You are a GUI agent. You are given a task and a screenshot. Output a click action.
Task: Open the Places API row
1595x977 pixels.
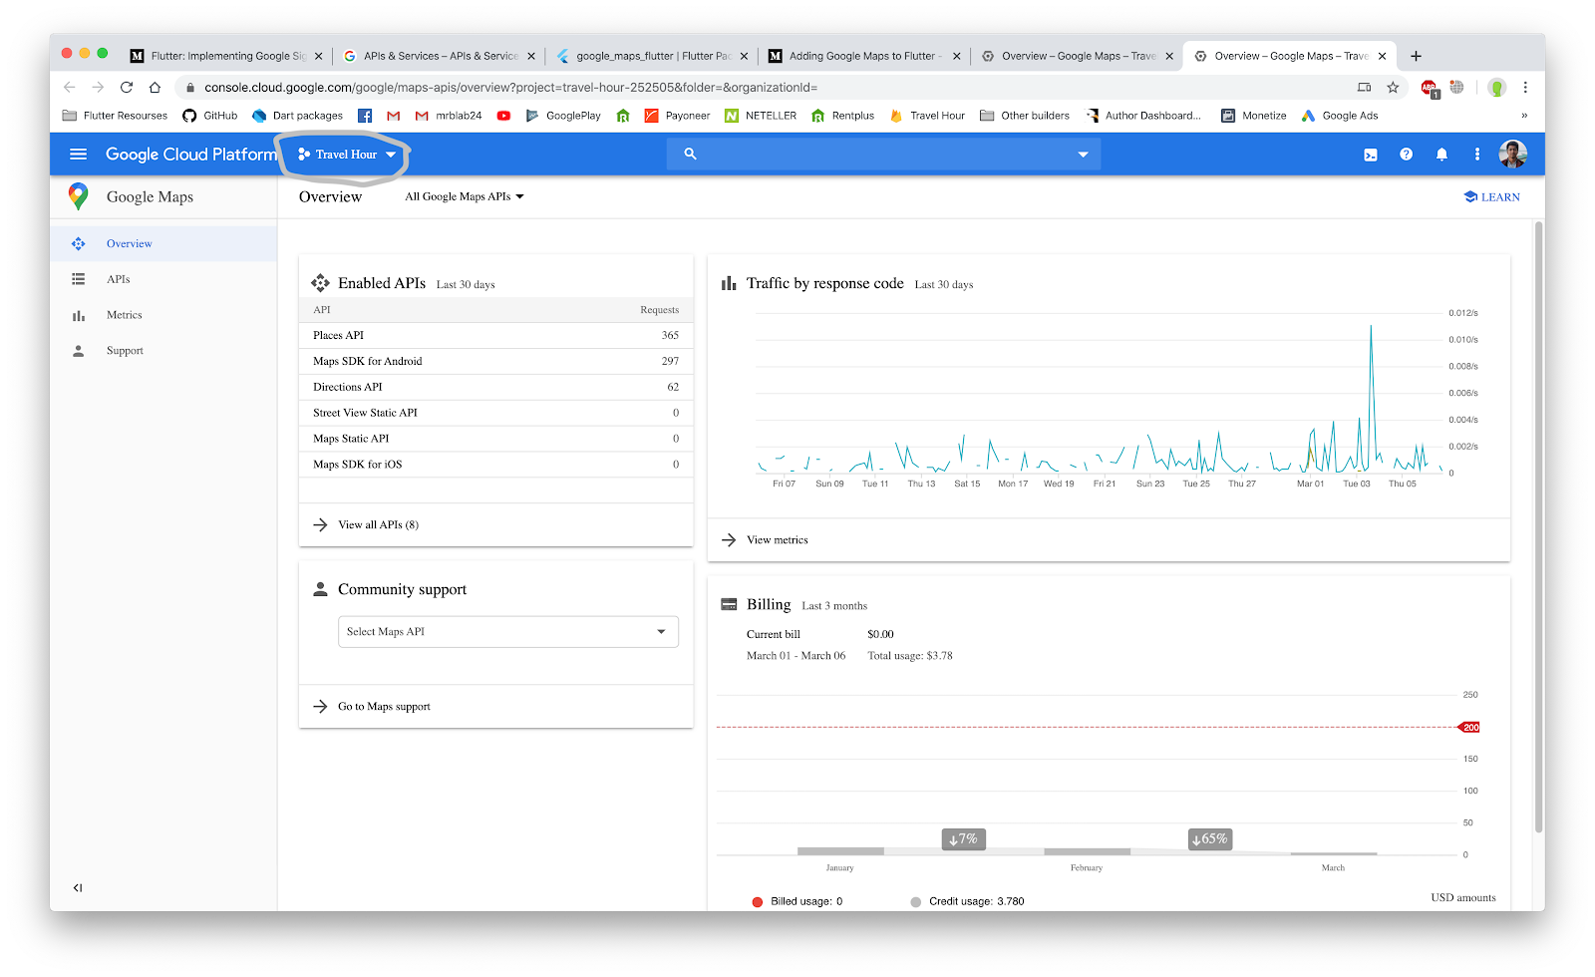[495, 336]
